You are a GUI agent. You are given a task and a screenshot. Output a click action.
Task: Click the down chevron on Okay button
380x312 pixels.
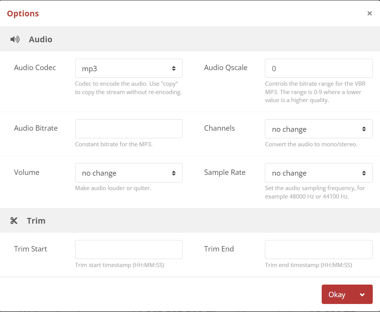(362, 294)
